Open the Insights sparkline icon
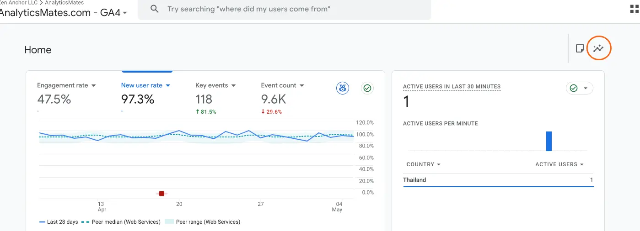This screenshot has width=640, height=231. [599, 48]
